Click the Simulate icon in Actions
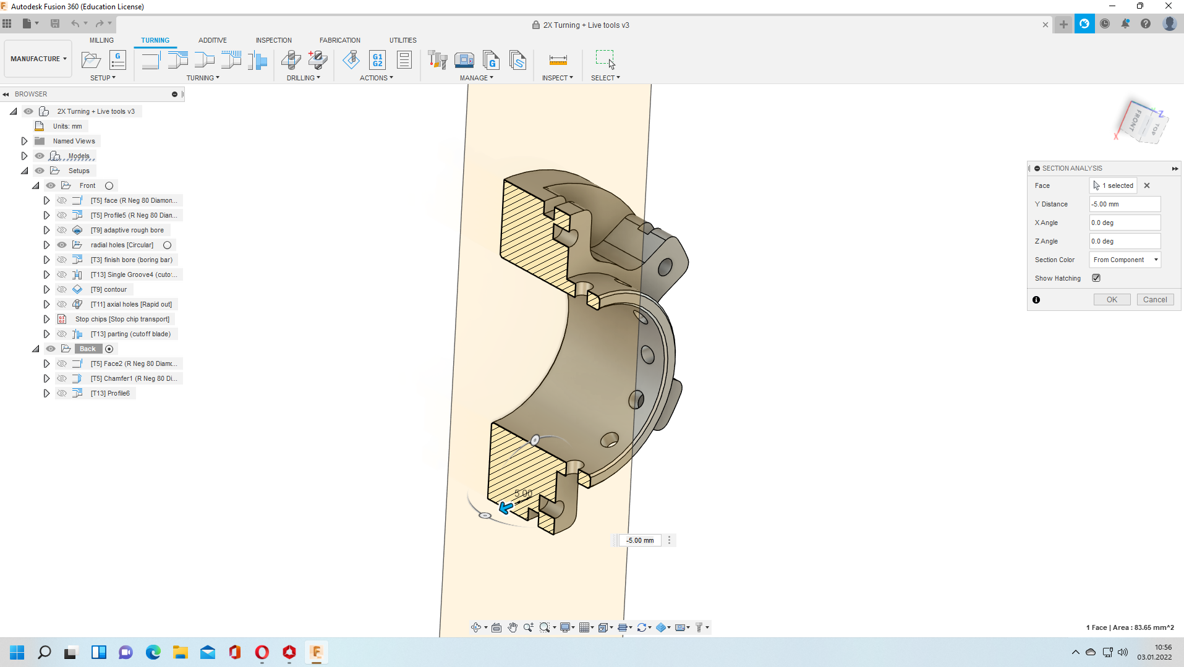This screenshot has height=667, width=1184. [351, 60]
